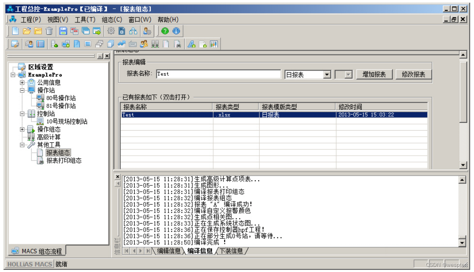474x272 pixels.
Task: Select the 编译信息 tab
Action: [200, 251]
